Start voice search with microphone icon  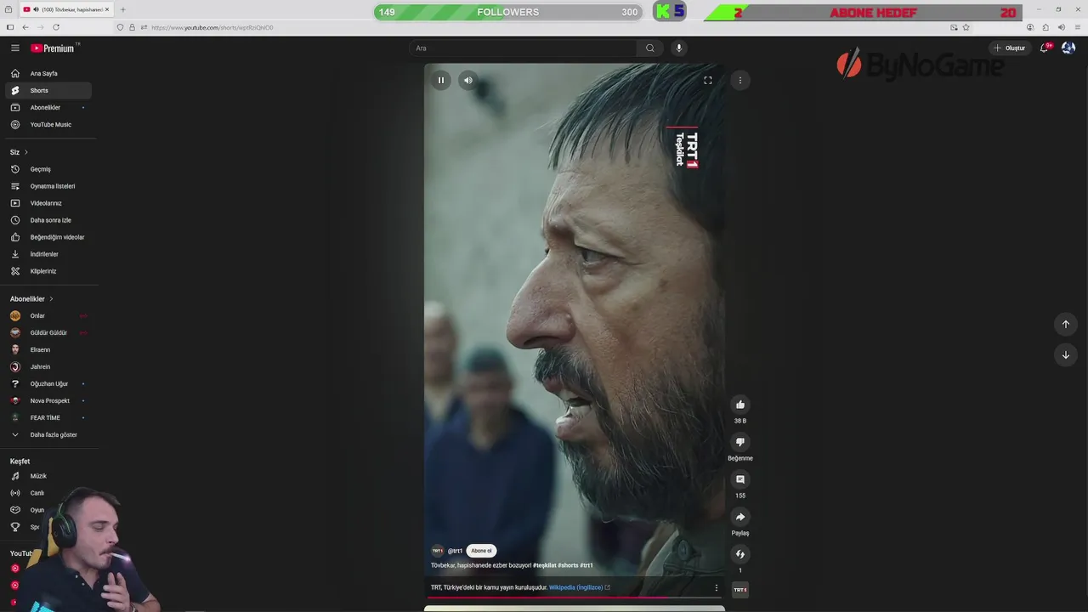point(678,48)
